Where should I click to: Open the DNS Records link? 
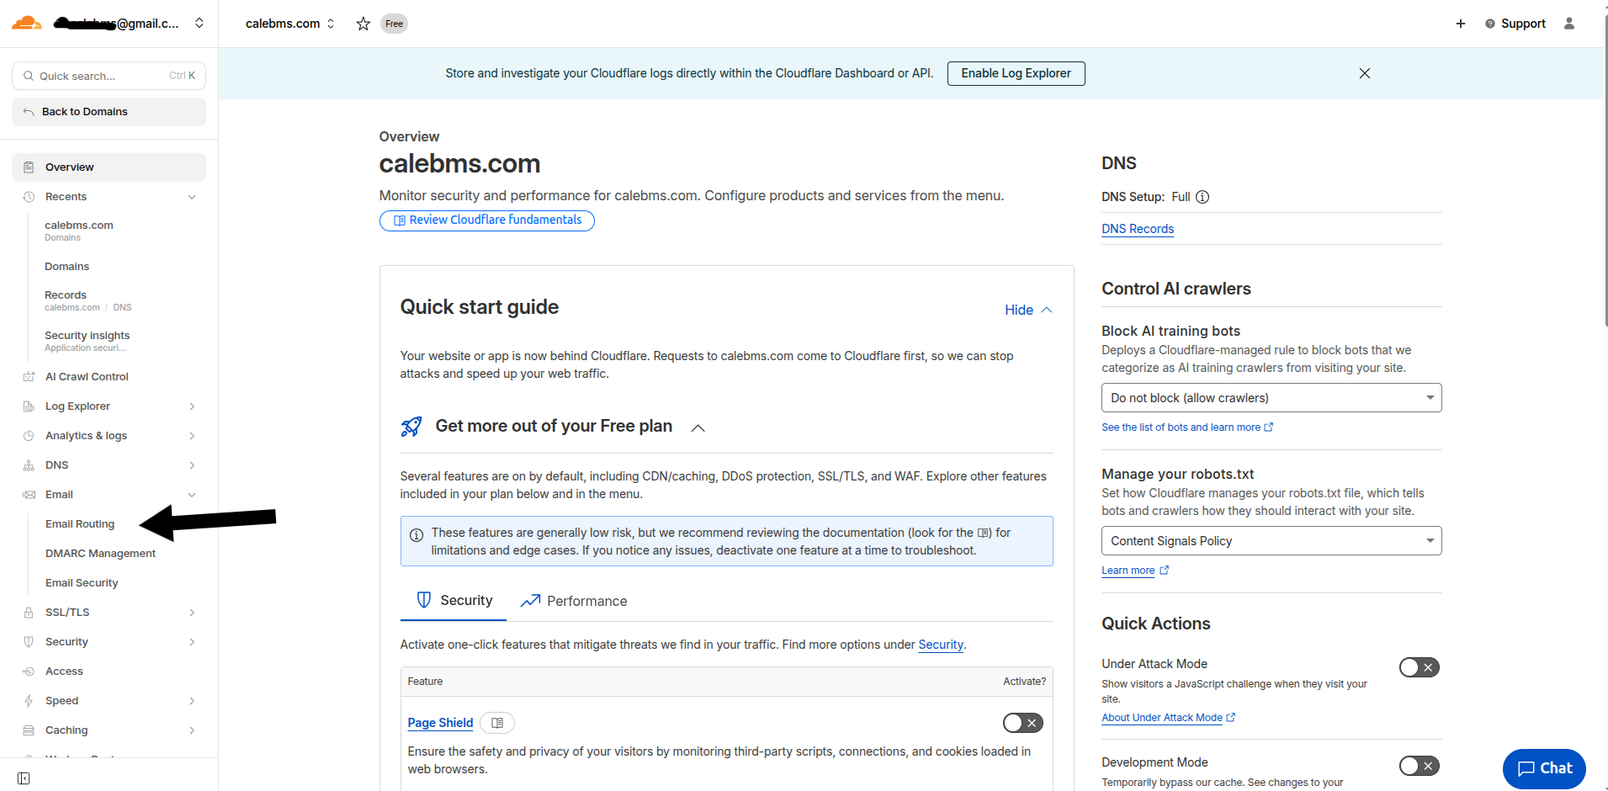point(1138,229)
